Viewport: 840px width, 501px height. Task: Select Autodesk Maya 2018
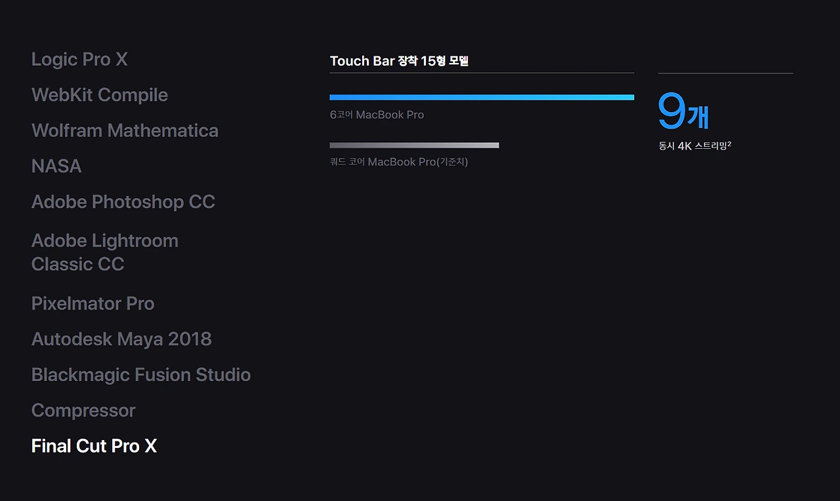121,339
